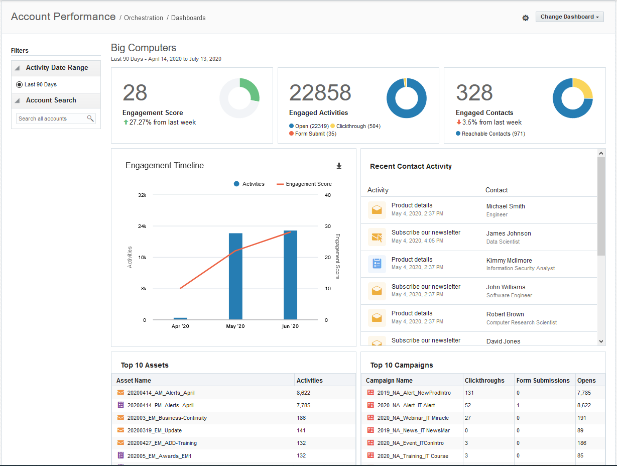Open dashboard settings gear icon

tap(525, 18)
